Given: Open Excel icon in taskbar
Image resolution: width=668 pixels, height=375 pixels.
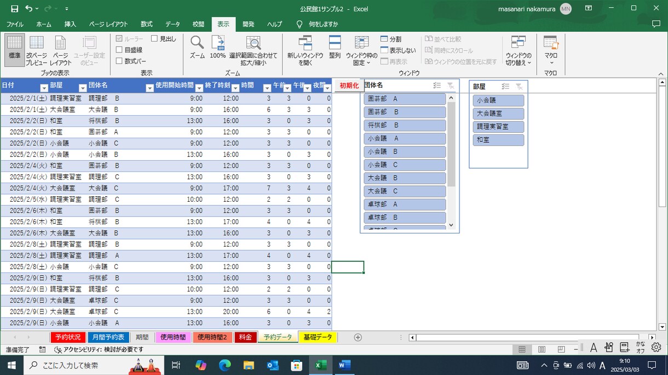Looking at the screenshot, I should 320,365.
